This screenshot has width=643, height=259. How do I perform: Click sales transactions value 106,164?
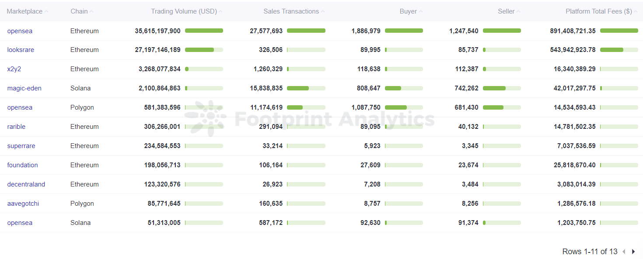271,165
